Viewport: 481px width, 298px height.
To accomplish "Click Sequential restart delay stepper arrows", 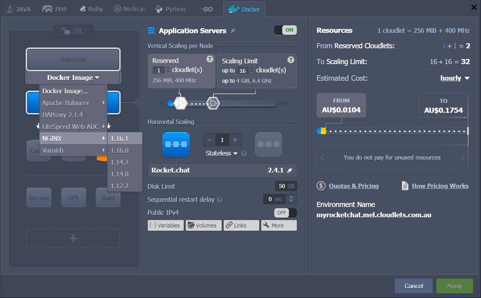I will click(x=292, y=199).
